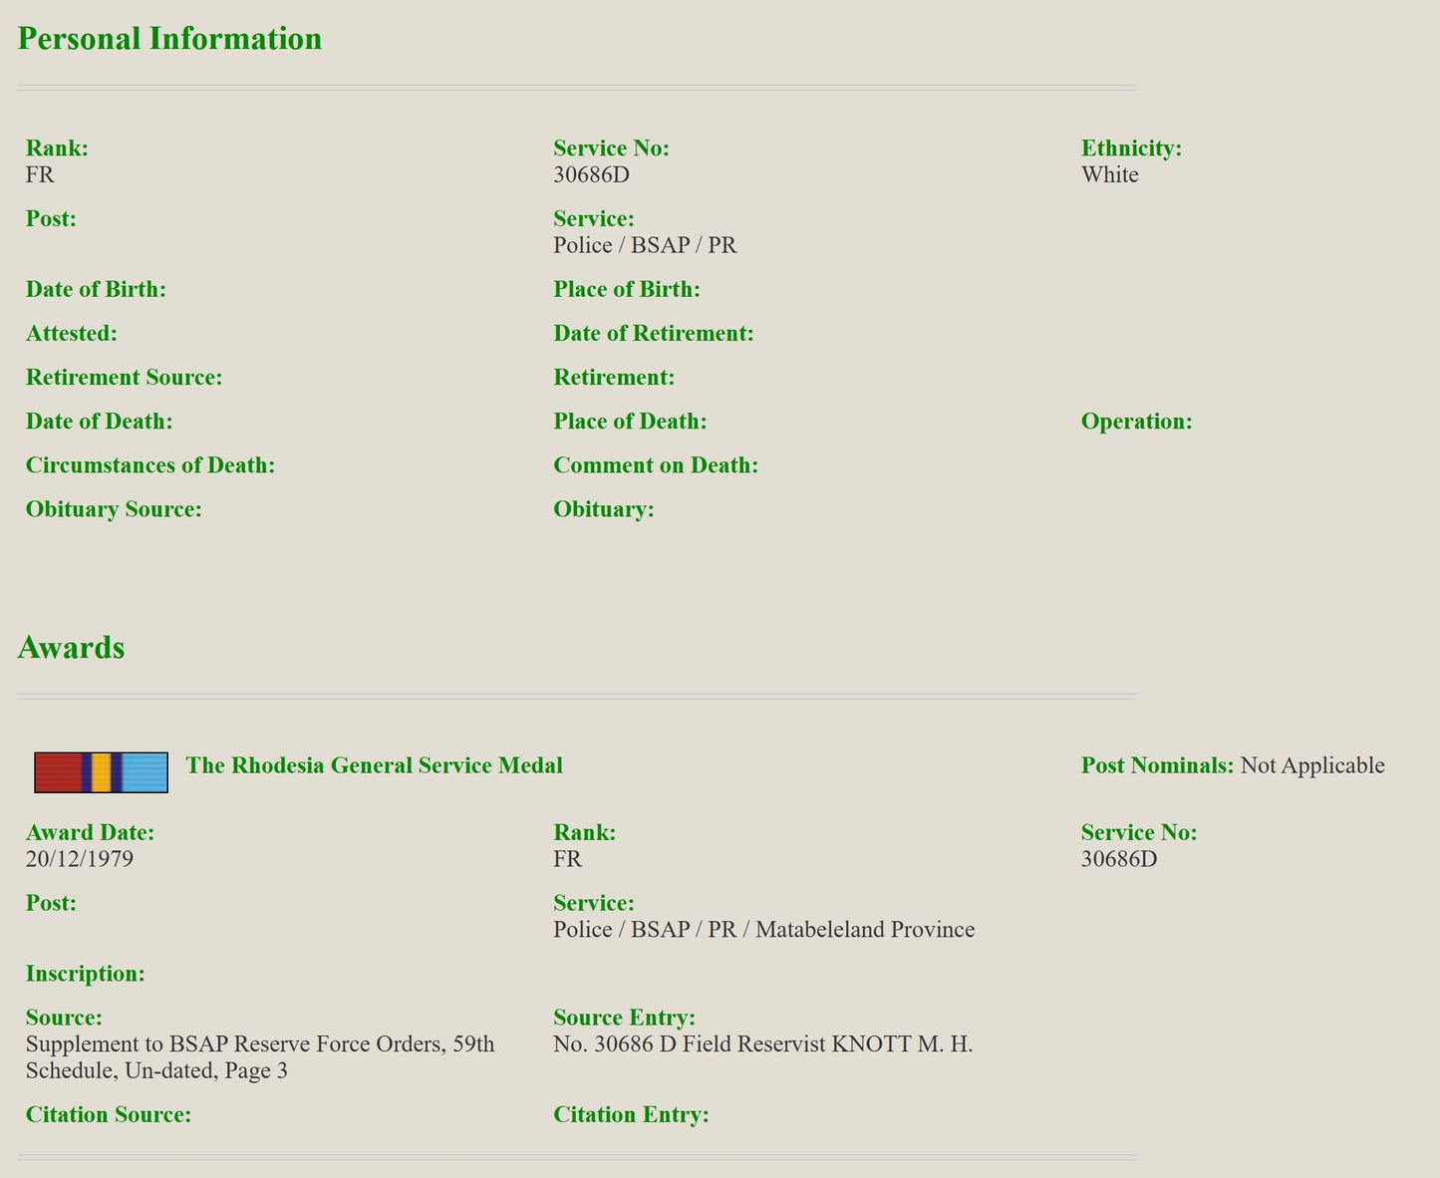Click source text Supplement to BSAP Reserve Force Orders
The image size is (1440, 1178).
coord(260,1057)
